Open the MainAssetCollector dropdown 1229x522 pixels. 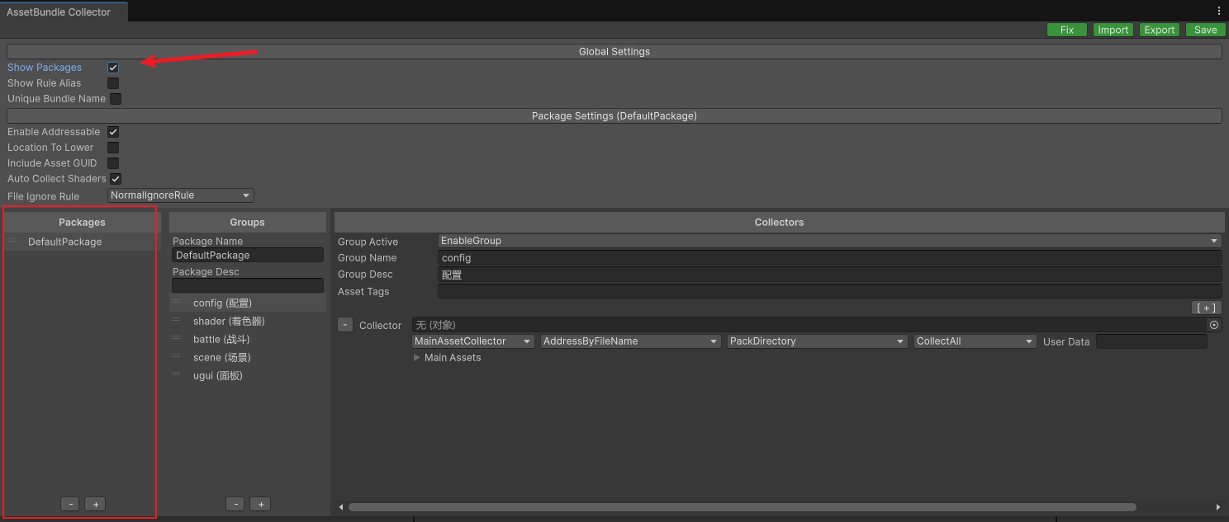(x=473, y=341)
